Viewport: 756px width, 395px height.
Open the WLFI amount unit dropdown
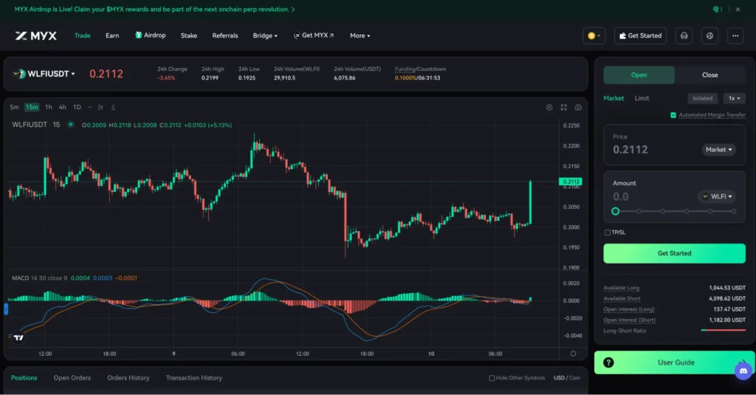tap(718, 196)
